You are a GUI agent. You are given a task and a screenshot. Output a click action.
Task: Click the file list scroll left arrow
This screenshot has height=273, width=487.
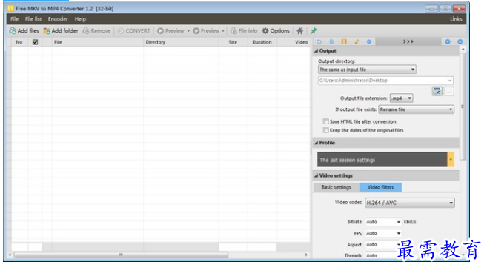pyautogui.click(x=10, y=255)
